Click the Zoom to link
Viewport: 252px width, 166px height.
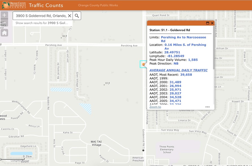pyautogui.click(x=155, y=107)
